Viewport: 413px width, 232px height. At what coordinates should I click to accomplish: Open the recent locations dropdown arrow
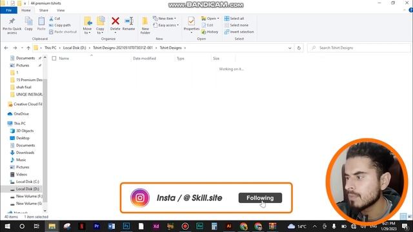coord(22,48)
